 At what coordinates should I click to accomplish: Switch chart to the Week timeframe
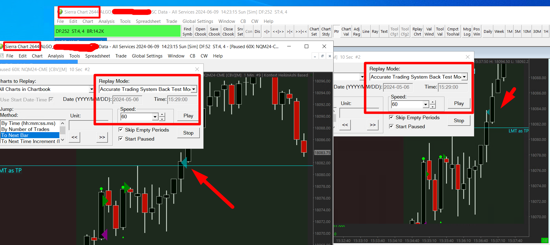click(499, 31)
